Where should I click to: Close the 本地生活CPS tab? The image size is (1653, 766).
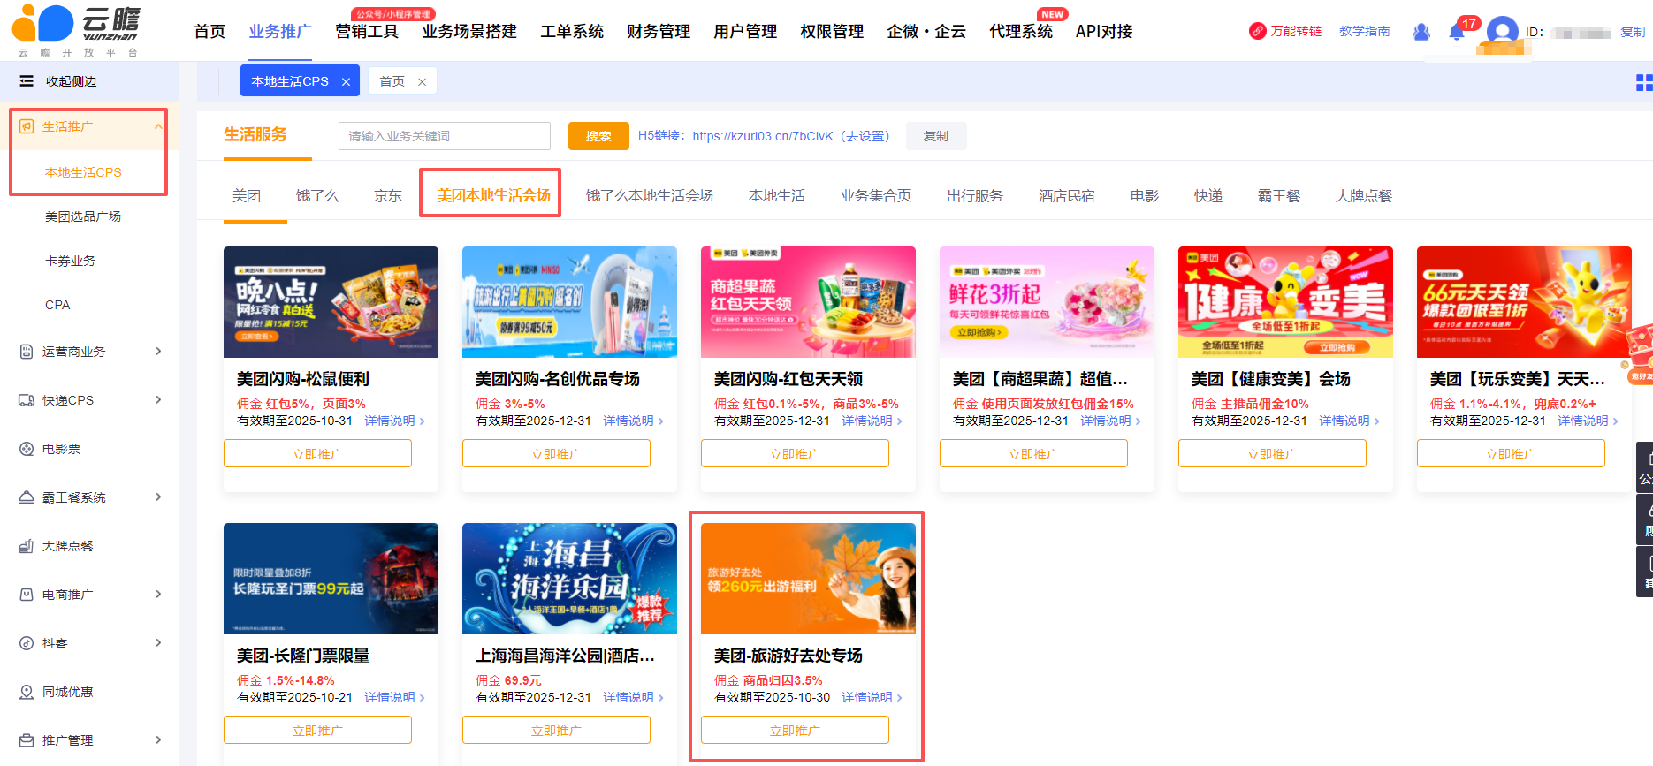[346, 82]
